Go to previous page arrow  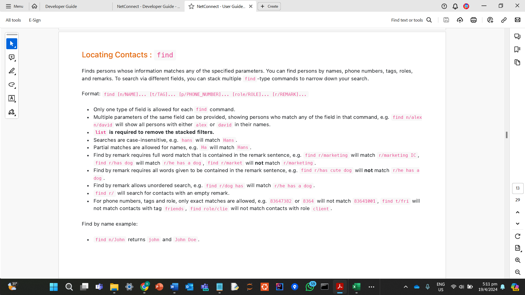517,212
